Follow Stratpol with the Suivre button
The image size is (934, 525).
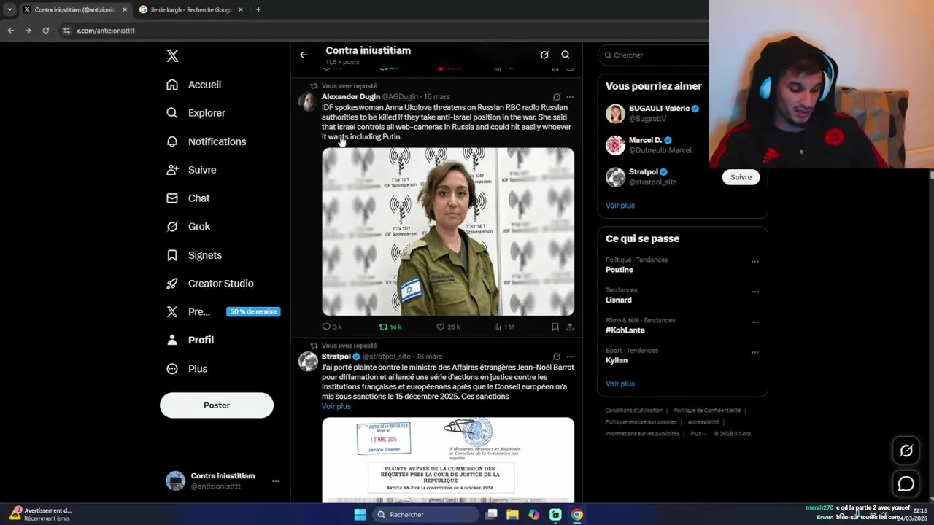[741, 177]
